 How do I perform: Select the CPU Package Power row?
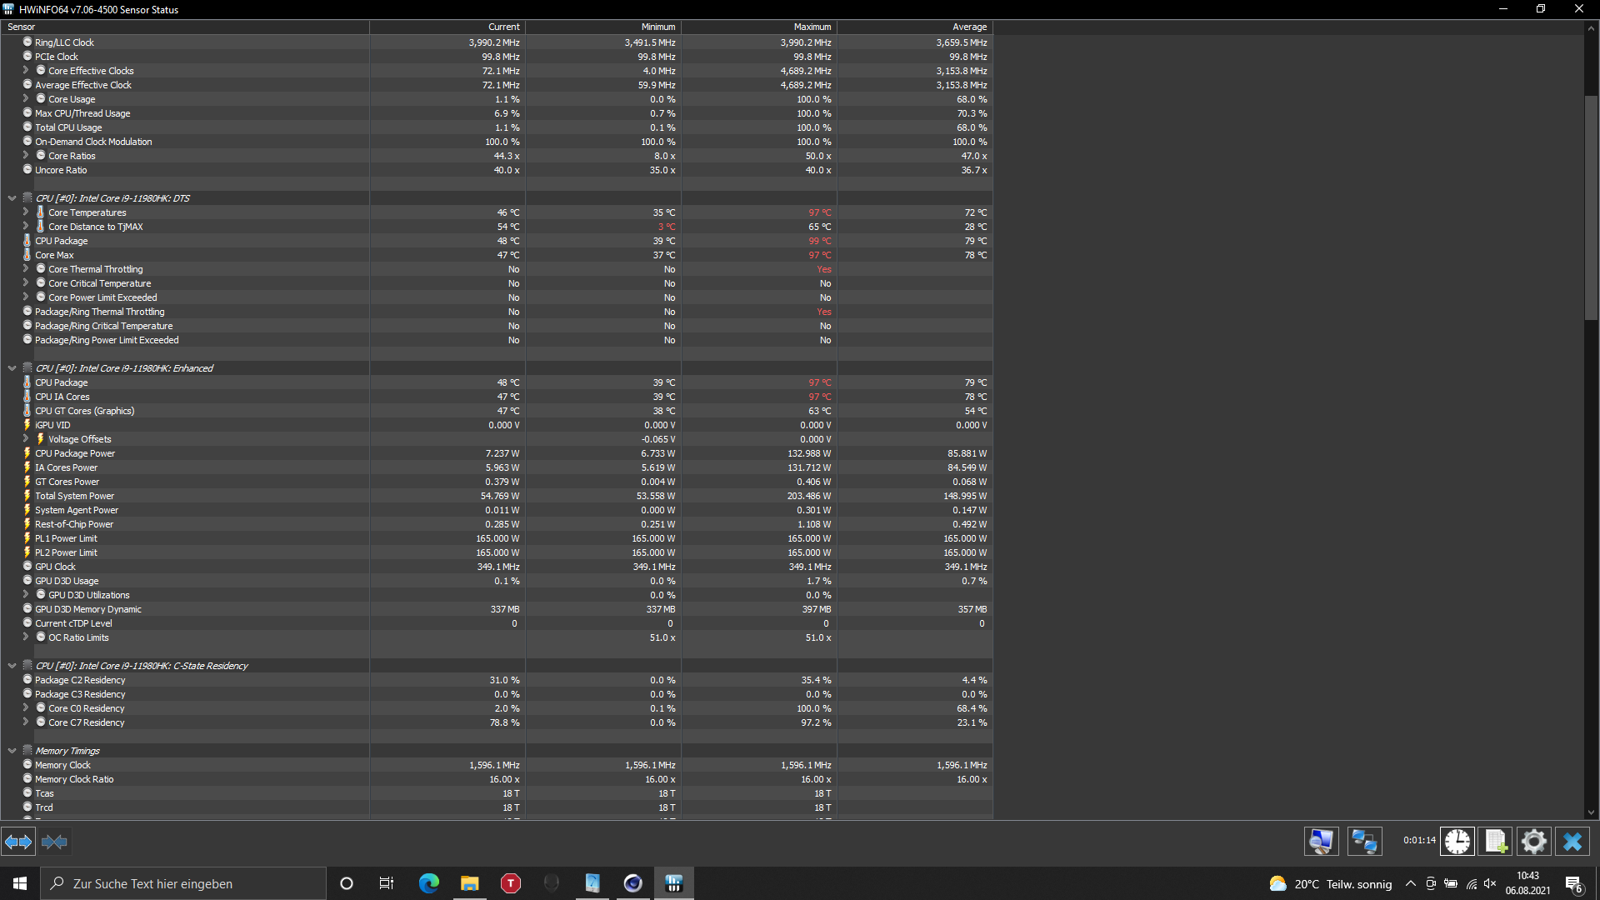pos(75,453)
